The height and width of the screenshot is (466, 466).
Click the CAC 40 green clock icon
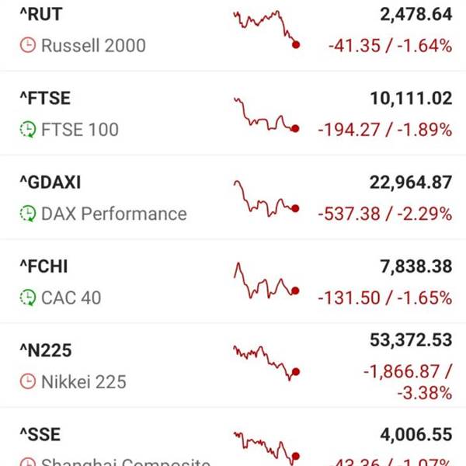point(27,297)
